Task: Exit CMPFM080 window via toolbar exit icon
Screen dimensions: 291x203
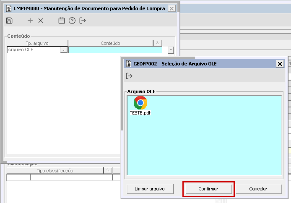Action: coord(83,21)
